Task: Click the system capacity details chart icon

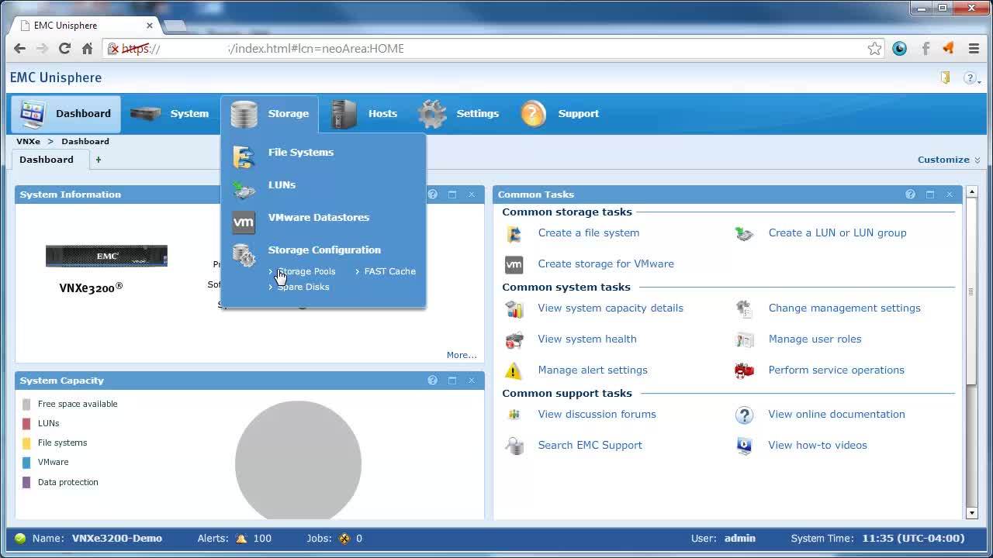Action: point(514,308)
